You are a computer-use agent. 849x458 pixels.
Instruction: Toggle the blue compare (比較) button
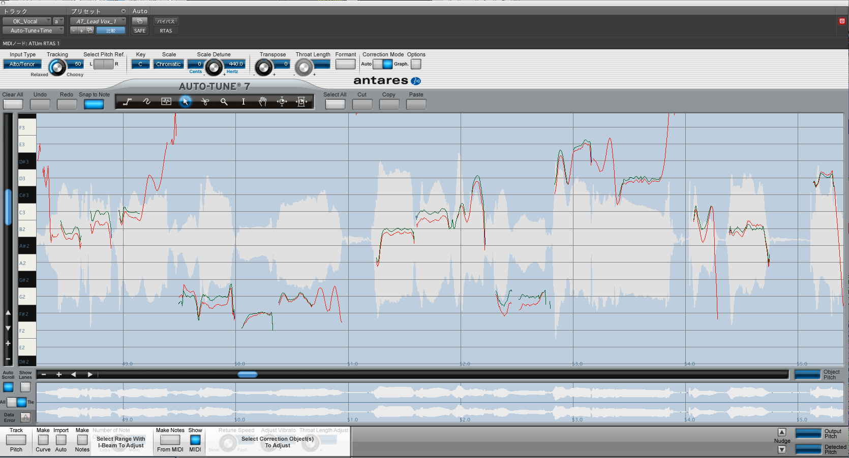click(111, 30)
